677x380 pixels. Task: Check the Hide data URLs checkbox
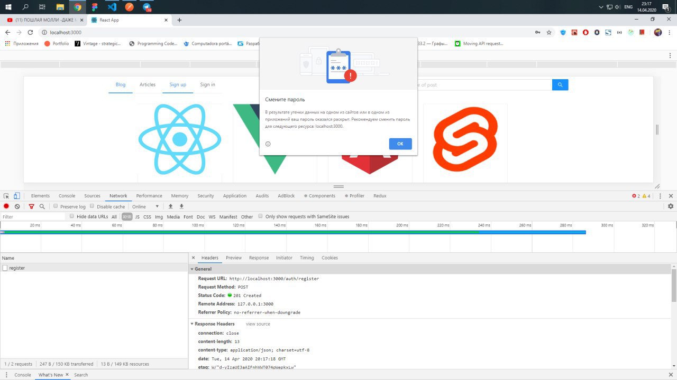click(x=72, y=216)
